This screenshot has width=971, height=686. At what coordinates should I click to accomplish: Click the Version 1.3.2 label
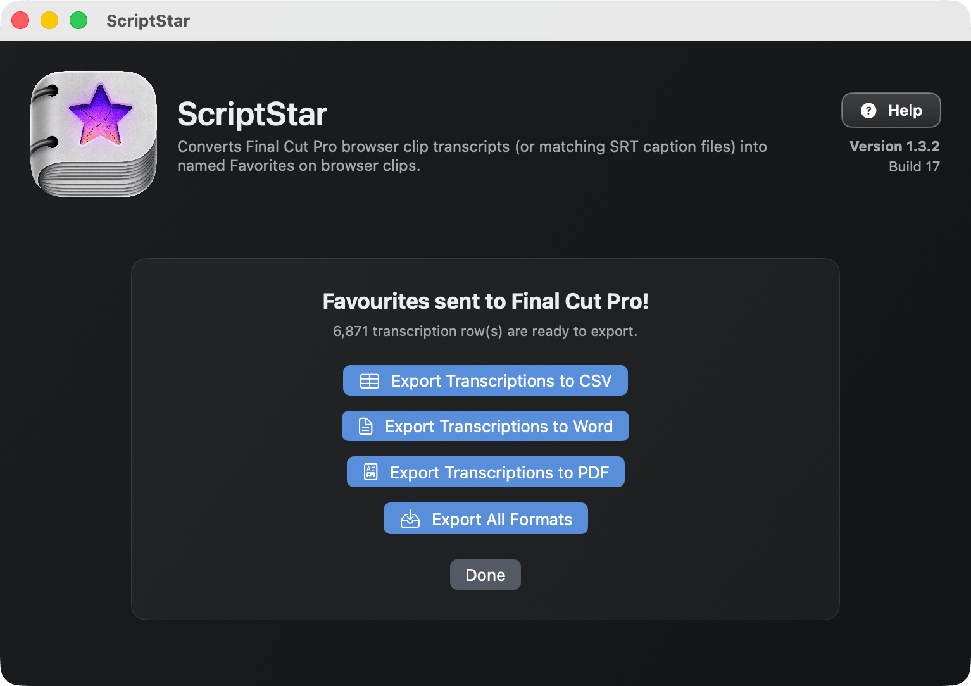click(894, 146)
